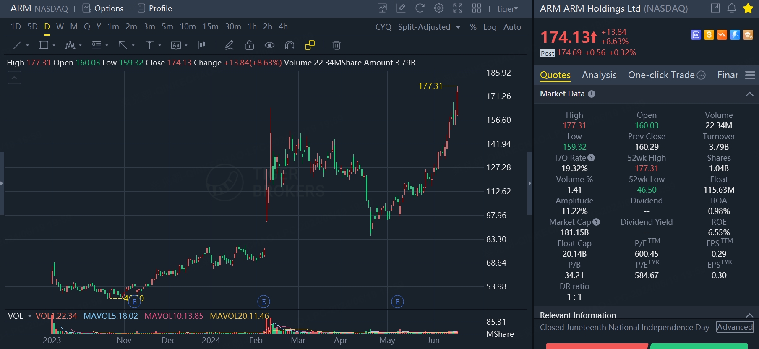The height and width of the screenshot is (349, 759).
Task: Open One-click Trade more options circle
Action: point(701,75)
